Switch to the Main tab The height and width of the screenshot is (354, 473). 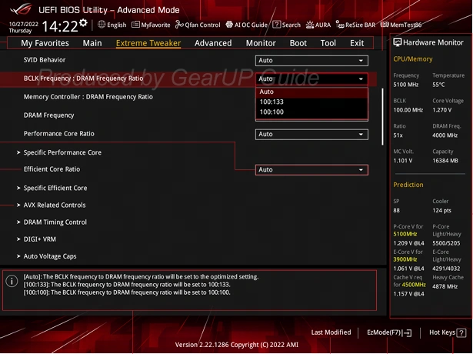coord(92,43)
